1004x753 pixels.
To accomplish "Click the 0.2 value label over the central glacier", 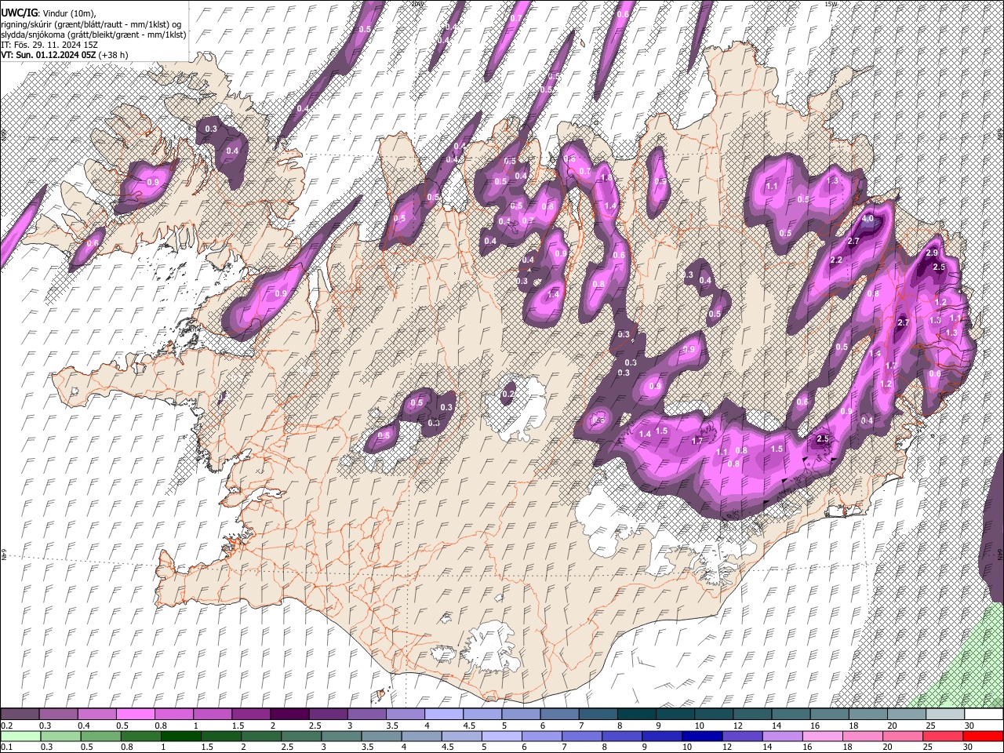I will tap(508, 394).
